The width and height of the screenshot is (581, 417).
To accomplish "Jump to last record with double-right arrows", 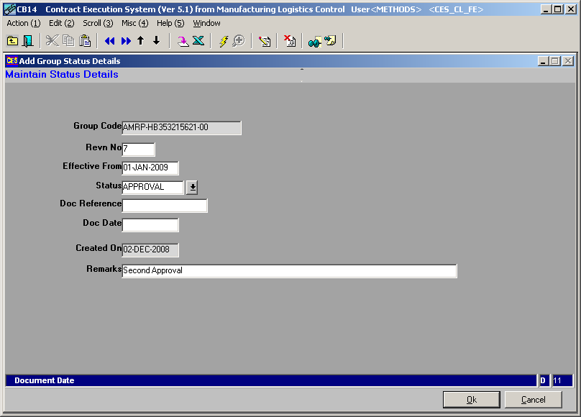I will (125, 41).
